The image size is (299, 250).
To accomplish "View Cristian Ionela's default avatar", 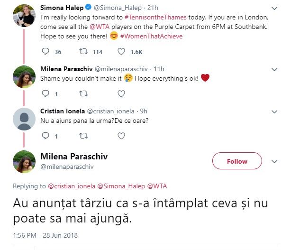I will pyautogui.click(x=24, y=119).
